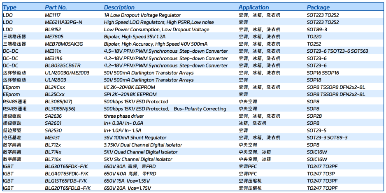Click '650V 15A Vce=1.55V' description

pos(127,181)
